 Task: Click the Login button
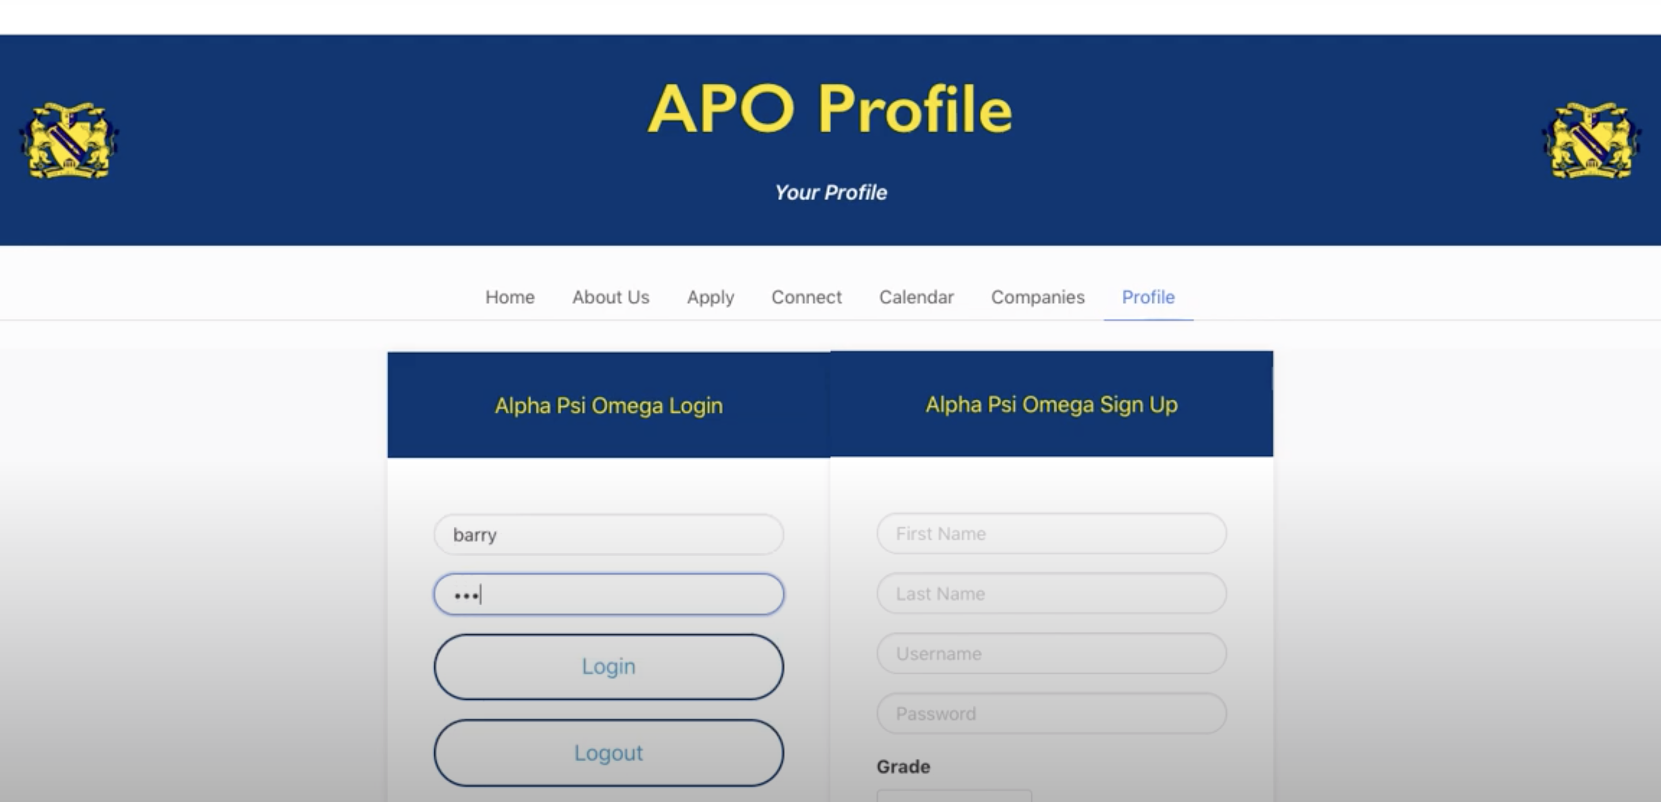(610, 666)
